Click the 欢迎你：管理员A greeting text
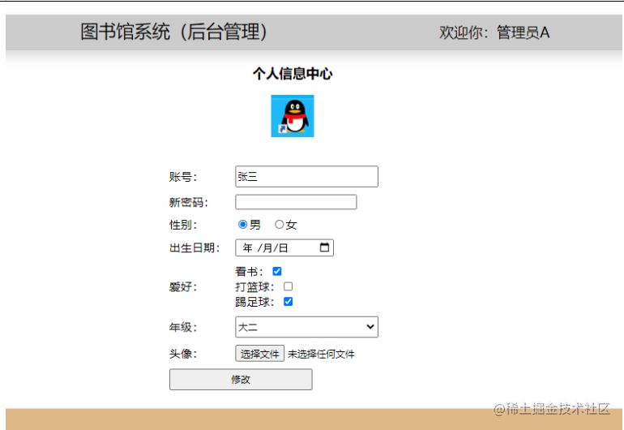The image size is (624, 430). pos(494,32)
